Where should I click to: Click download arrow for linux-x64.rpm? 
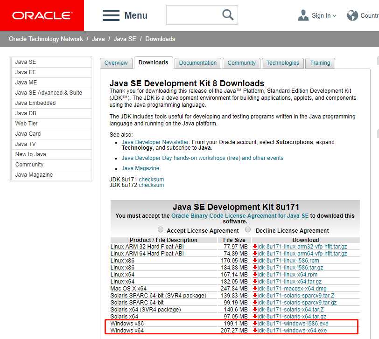pos(255,275)
